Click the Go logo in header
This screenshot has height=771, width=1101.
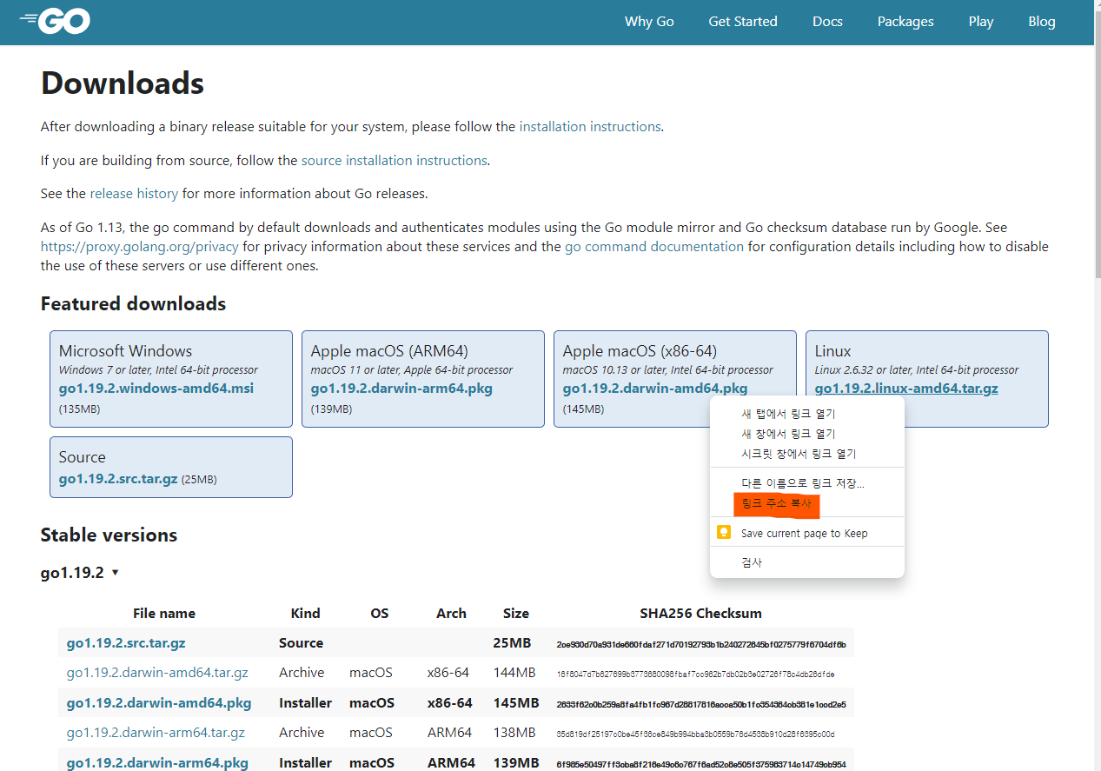point(55,22)
